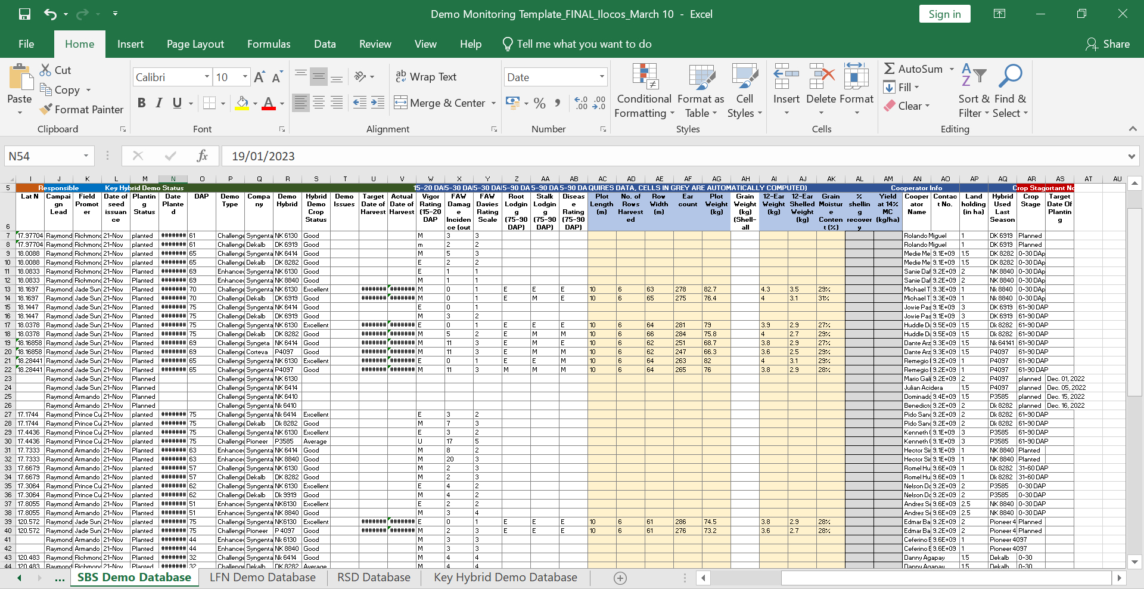Switch to the Insert ribbon tab

(x=130, y=44)
